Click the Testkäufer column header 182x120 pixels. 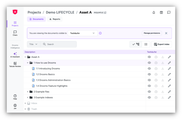click(152, 52)
